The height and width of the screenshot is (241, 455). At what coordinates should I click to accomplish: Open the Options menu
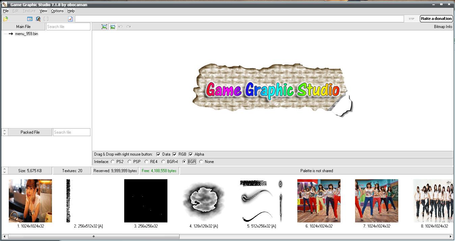pos(57,11)
